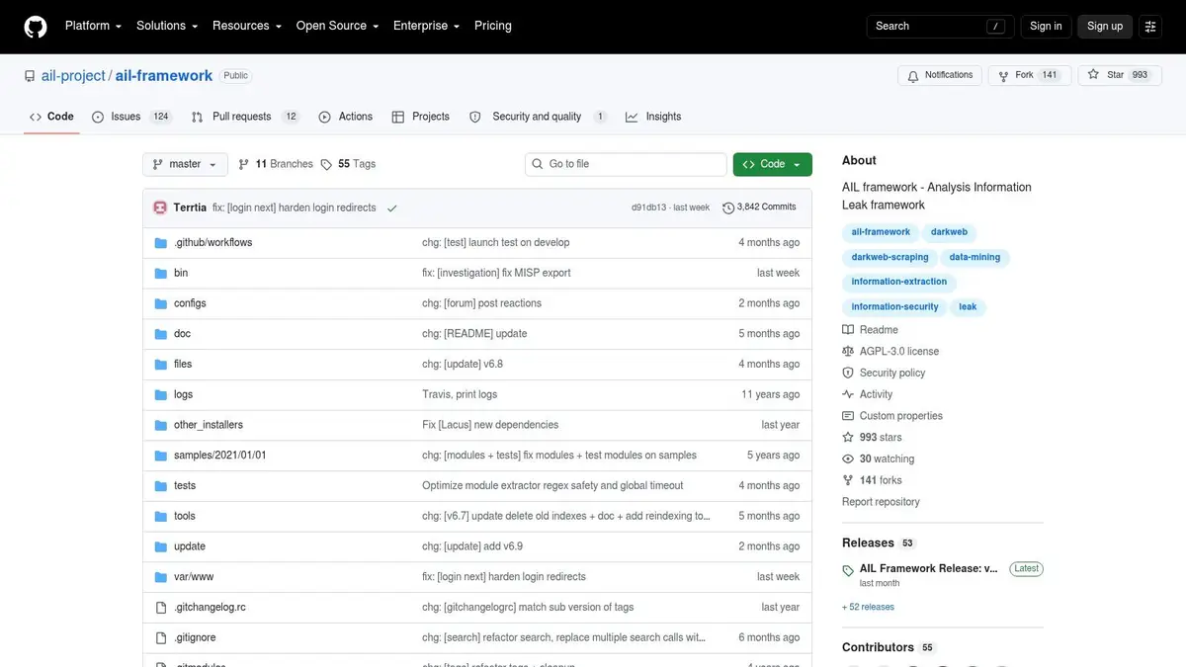The width and height of the screenshot is (1186, 667).
Task: Click the shield icon beside Security policy
Action: (848, 374)
